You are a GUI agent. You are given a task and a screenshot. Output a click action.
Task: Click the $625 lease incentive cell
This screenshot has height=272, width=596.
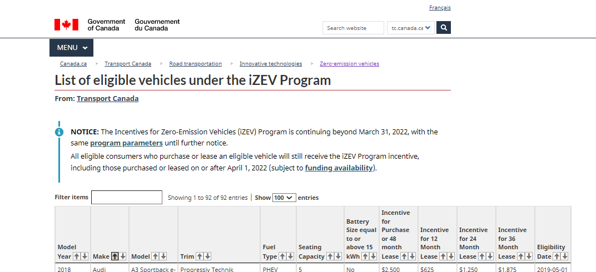438,268
